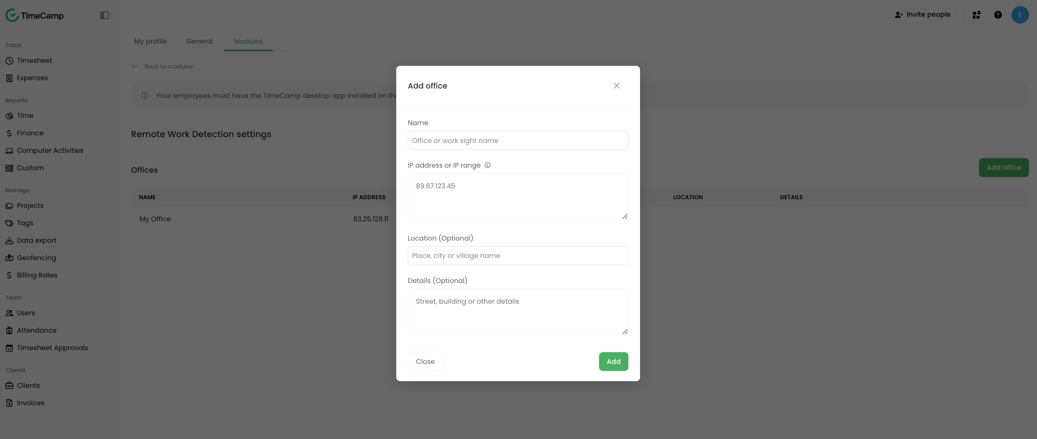Click the TimeCamp logo

pos(34,15)
